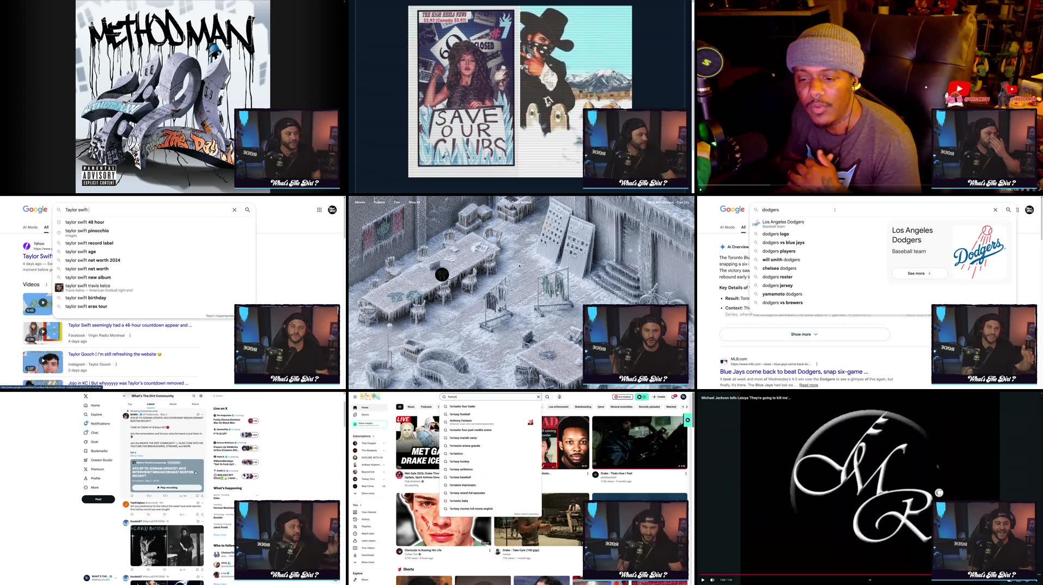Open Google apps grid beside Taylor swift search
Screen dimensions: 1043x585
[x=319, y=210]
